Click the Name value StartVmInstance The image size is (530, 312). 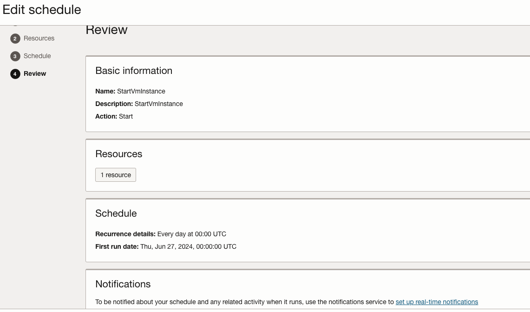(141, 91)
